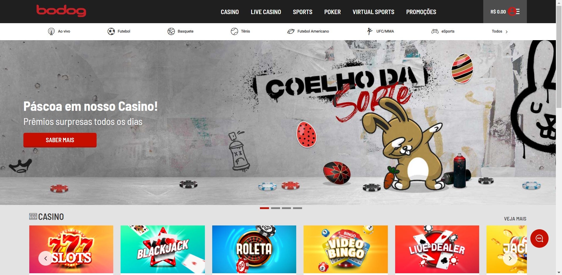562x275 pixels.
Task: Open the live chat support bubble
Action: (x=539, y=238)
